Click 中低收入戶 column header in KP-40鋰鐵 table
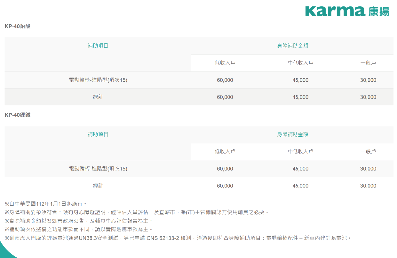 [x=300, y=152]
